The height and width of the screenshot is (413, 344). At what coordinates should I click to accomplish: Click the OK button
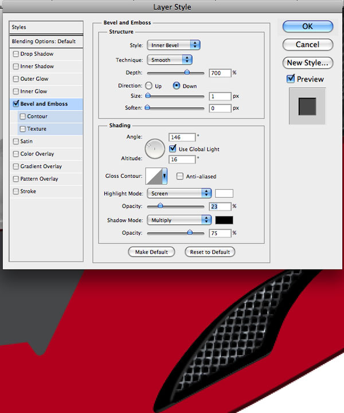point(308,26)
